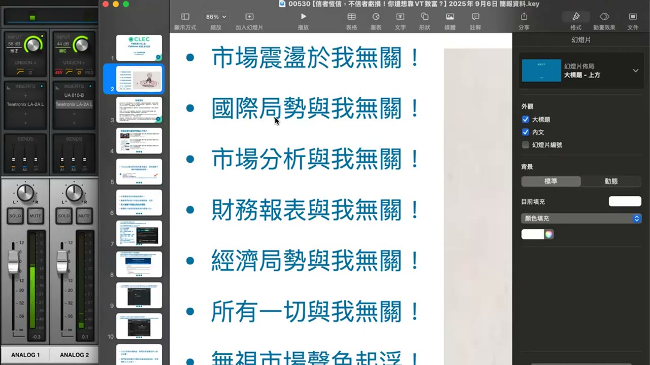Select slide 1 thumbnail with CLEC logo

tap(139, 48)
